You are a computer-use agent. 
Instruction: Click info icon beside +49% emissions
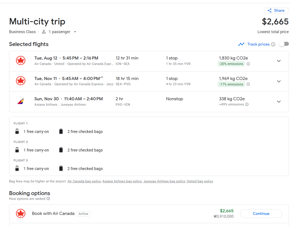pos(247,104)
